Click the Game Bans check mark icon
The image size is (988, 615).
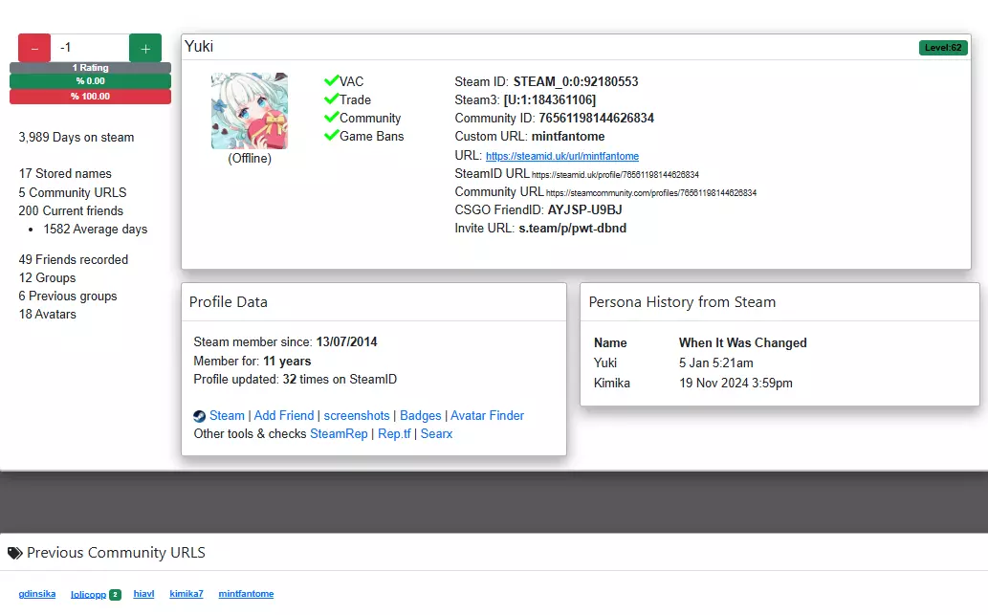tap(332, 136)
